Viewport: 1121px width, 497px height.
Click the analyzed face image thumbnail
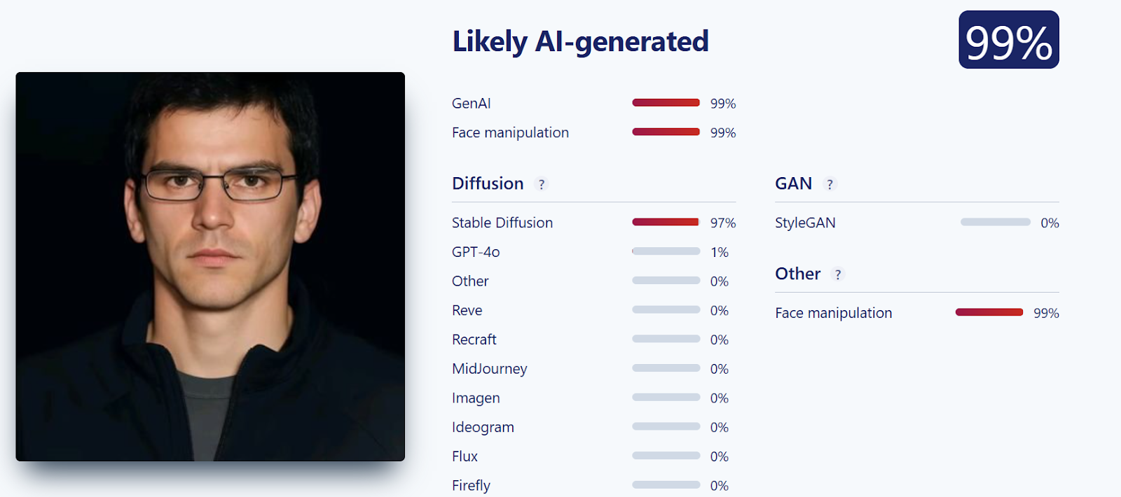pyautogui.click(x=210, y=267)
